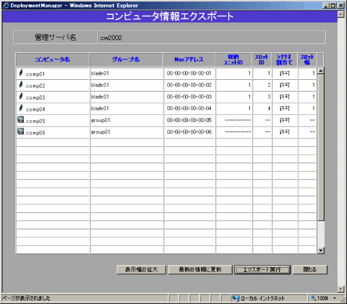Viewport: 347px width, 304px height.
Task: Click the cw2002 management server name field
Action: [211, 38]
